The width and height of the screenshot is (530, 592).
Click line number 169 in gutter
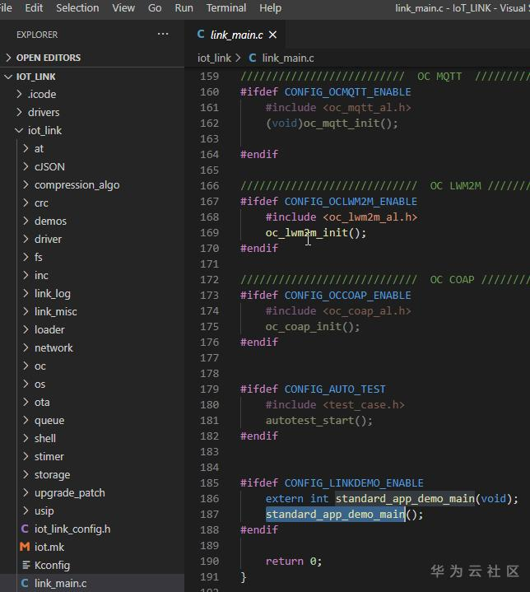[x=210, y=232]
